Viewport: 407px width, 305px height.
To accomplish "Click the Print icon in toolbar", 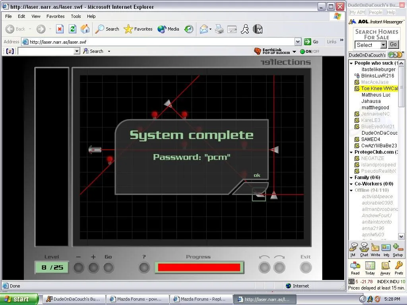I will pos(219,29).
